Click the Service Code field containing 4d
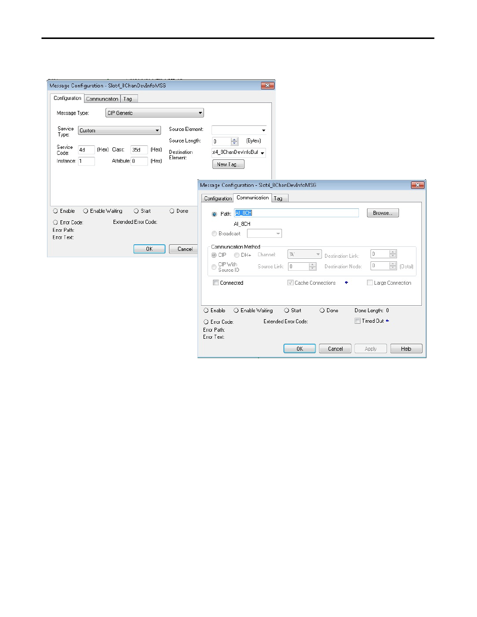The height and width of the screenshot is (617, 477). click(x=86, y=149)
